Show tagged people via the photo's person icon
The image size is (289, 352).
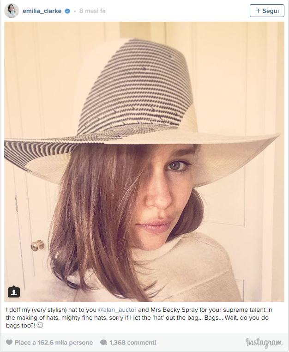click(14, 291)
